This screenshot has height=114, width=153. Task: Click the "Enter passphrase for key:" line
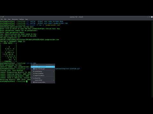tap(11, 65)
